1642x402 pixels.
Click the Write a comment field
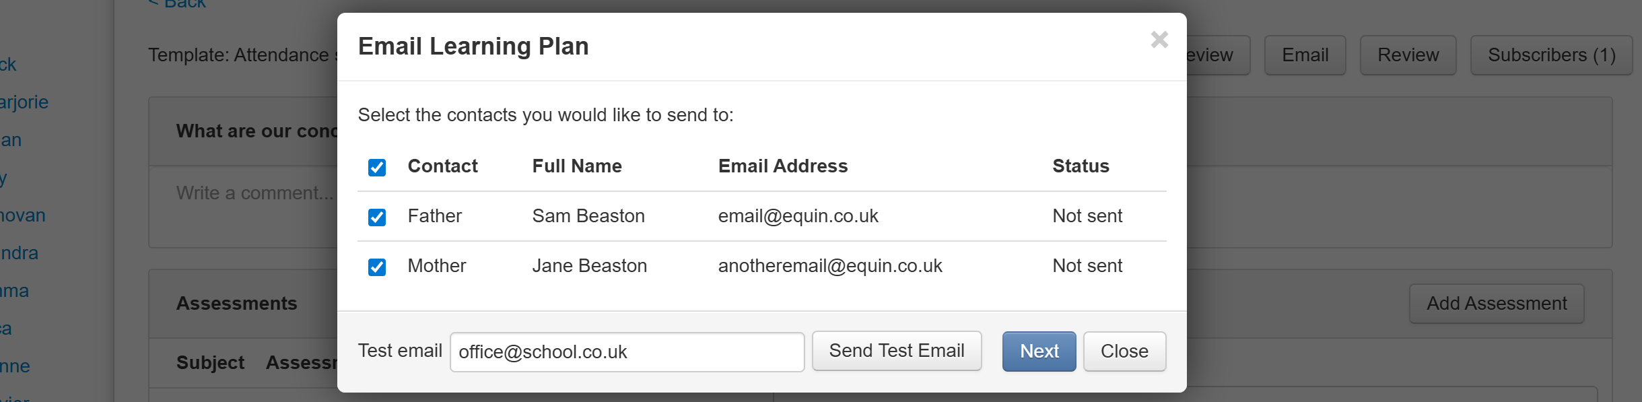[x=254, y=193]
